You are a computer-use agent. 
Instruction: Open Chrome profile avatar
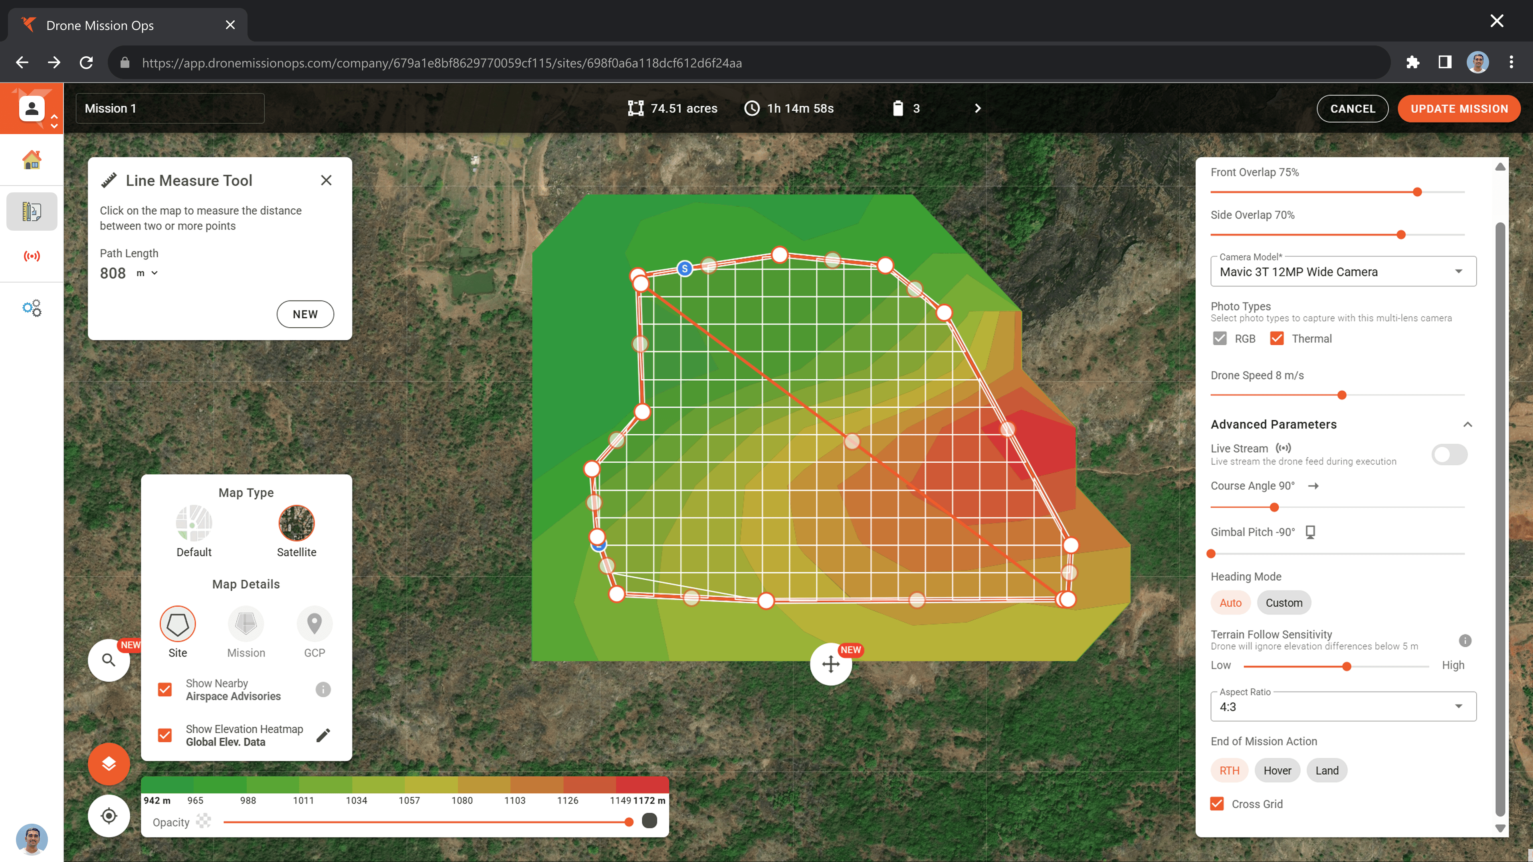click(x=1478, y=63)
